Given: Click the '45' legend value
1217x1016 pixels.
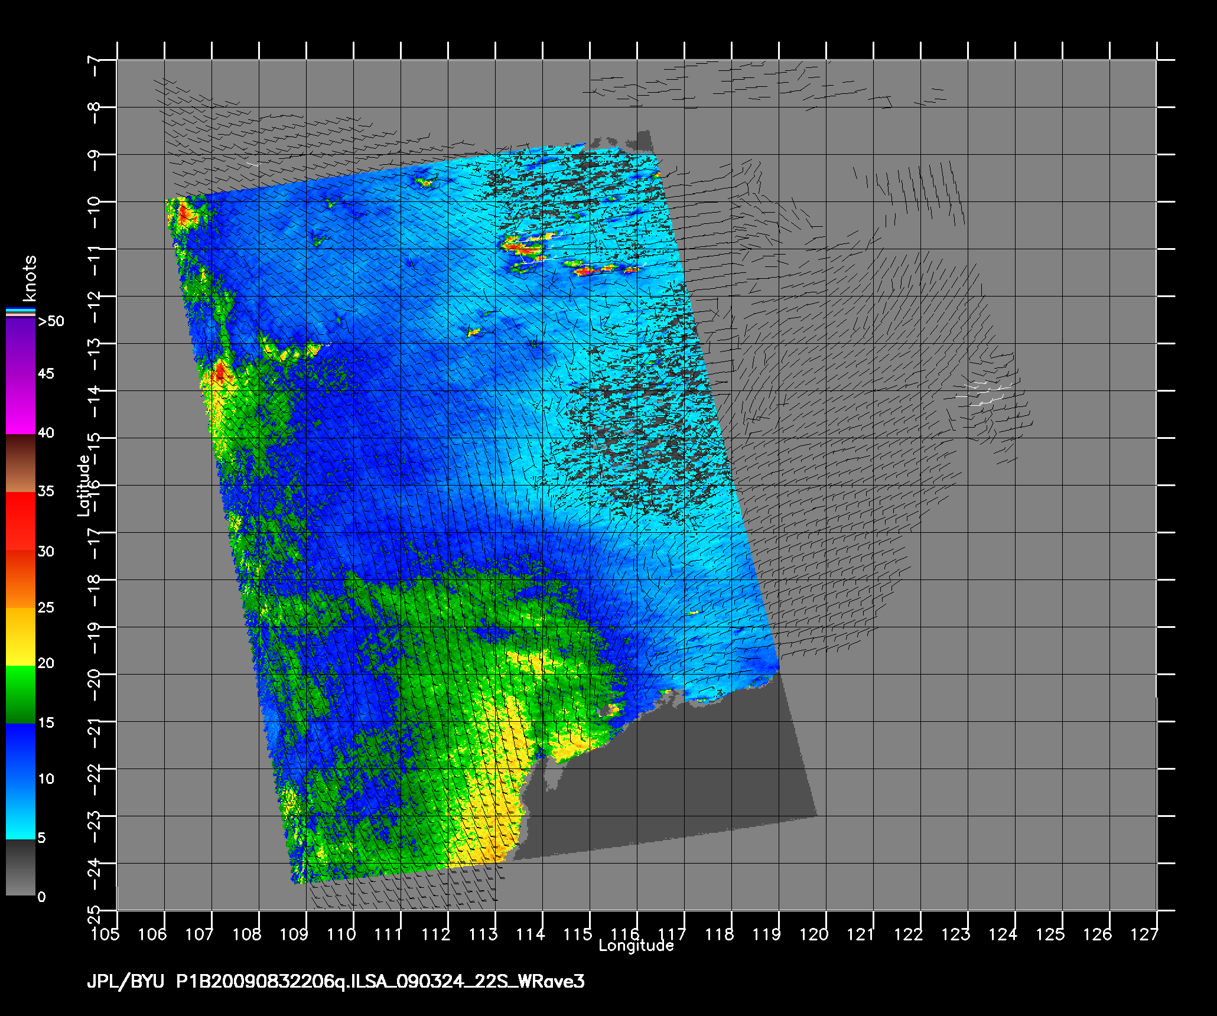Looking at the screenshot, I should (46, 373).
